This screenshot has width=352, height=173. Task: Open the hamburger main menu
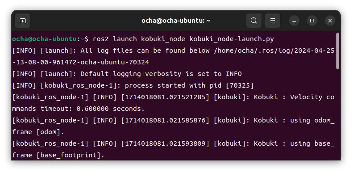pyautogui.click(x=273, y=21)
